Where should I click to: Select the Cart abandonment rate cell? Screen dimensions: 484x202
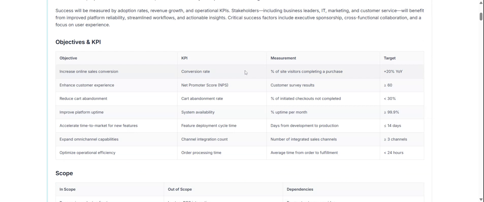(202, 99)
